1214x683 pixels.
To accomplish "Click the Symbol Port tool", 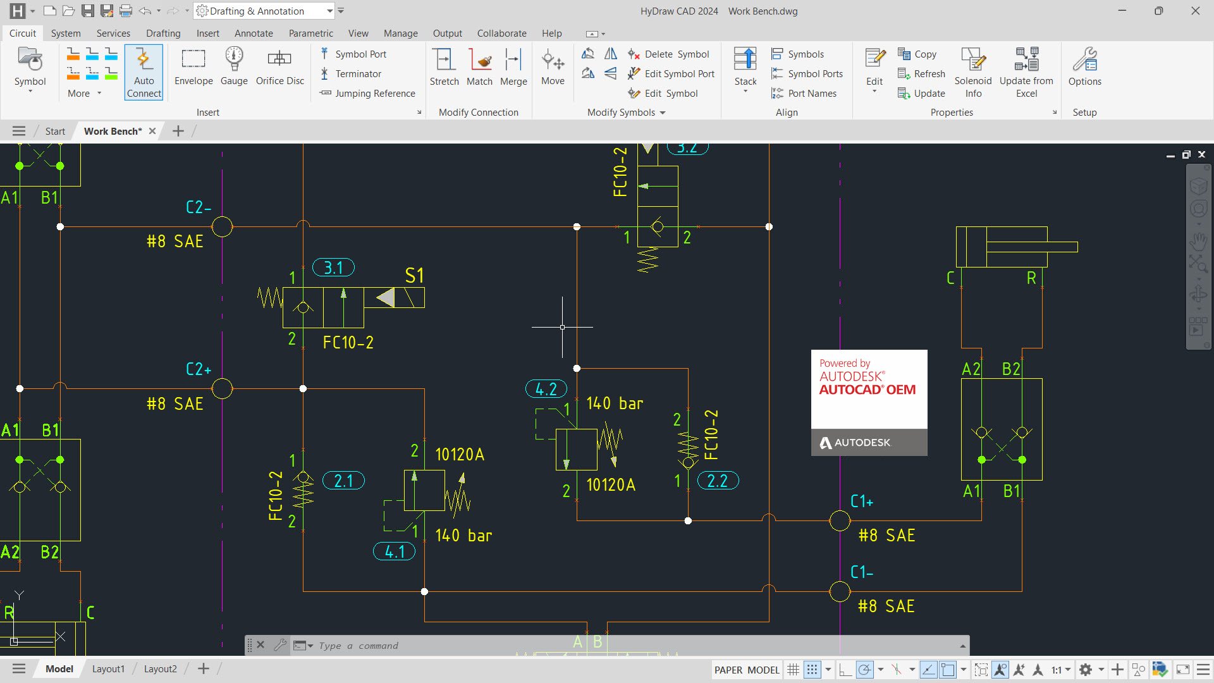I will (x=353, y=54).
